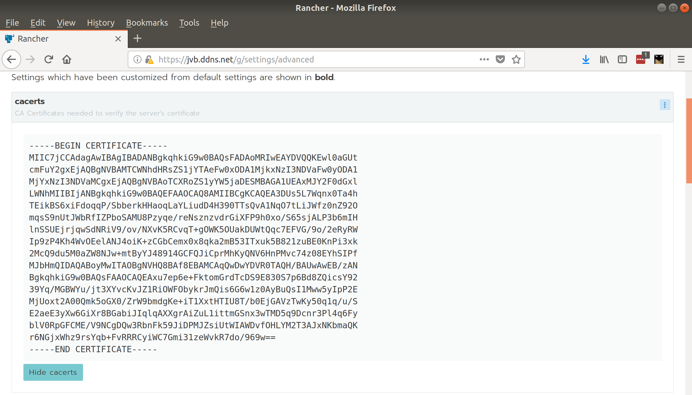This screenshot has width=692, height=395.
Task: Go to the Firefox home page
Action: point(67,59)
